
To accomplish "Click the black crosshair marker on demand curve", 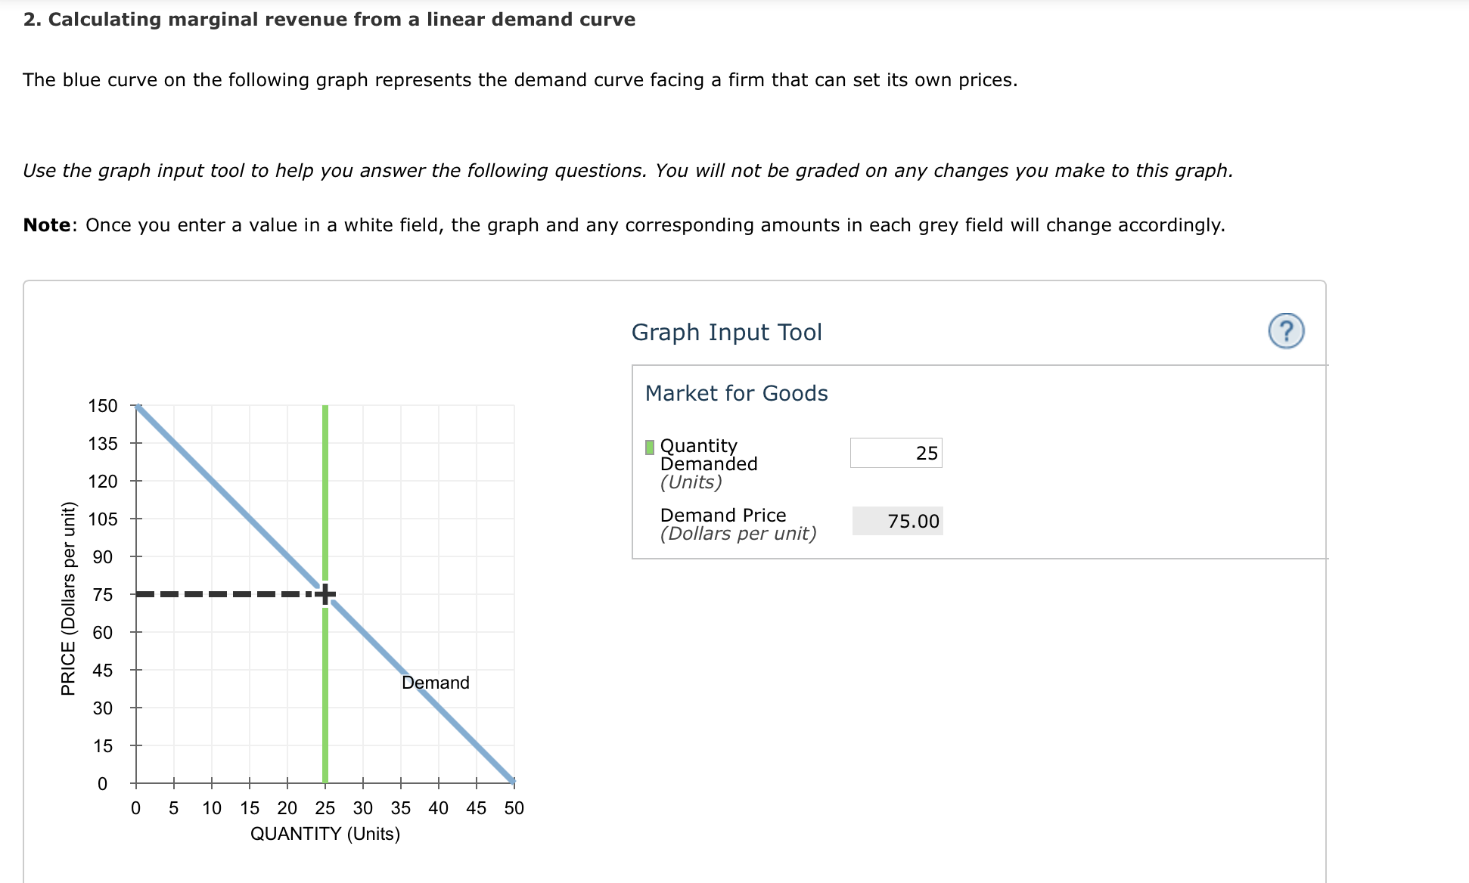I will [x=325, y=594].
